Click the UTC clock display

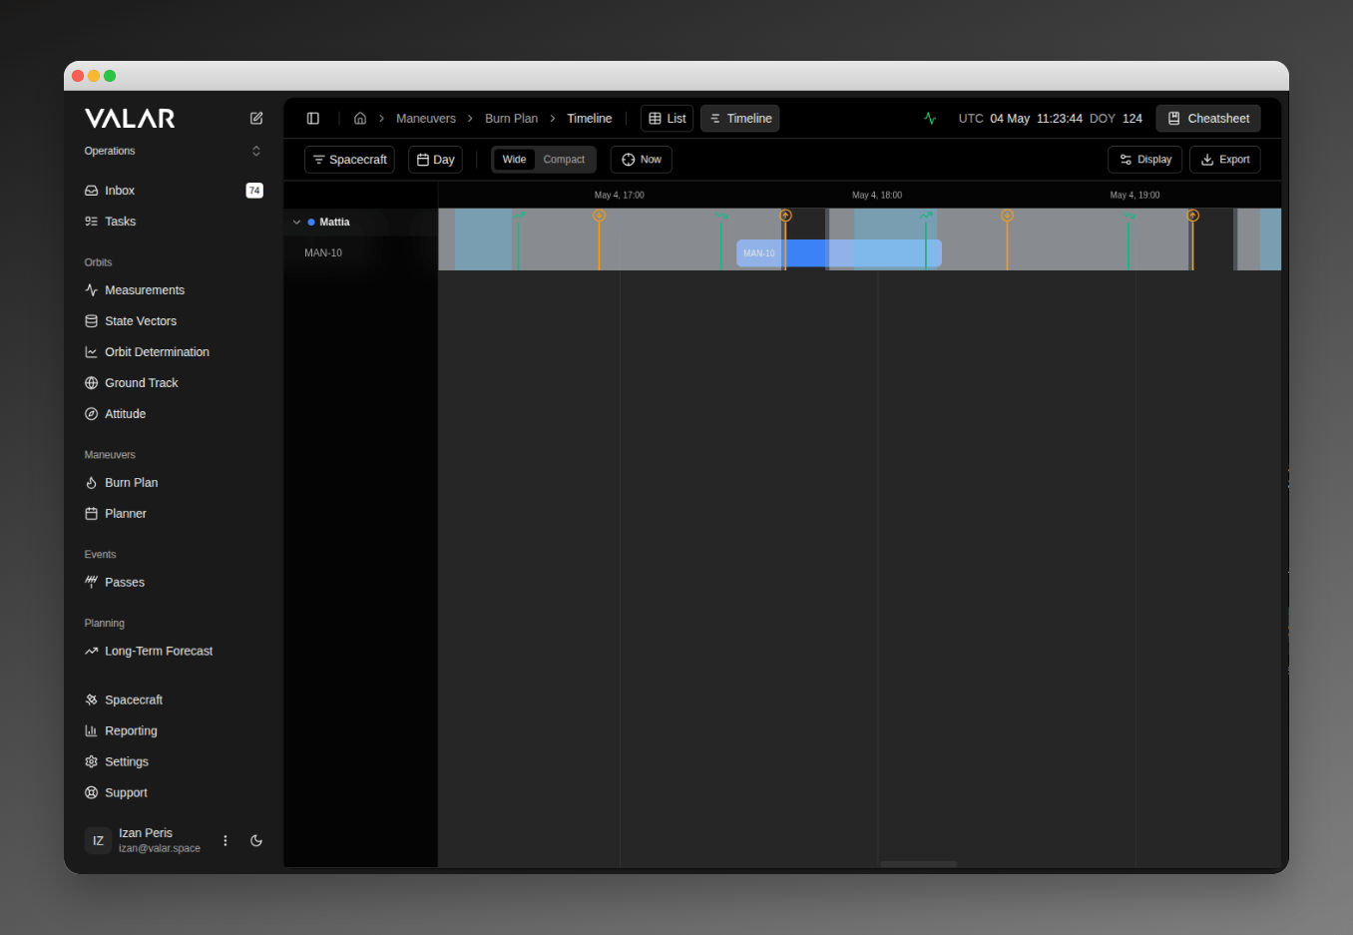[x=1021, y=119]
